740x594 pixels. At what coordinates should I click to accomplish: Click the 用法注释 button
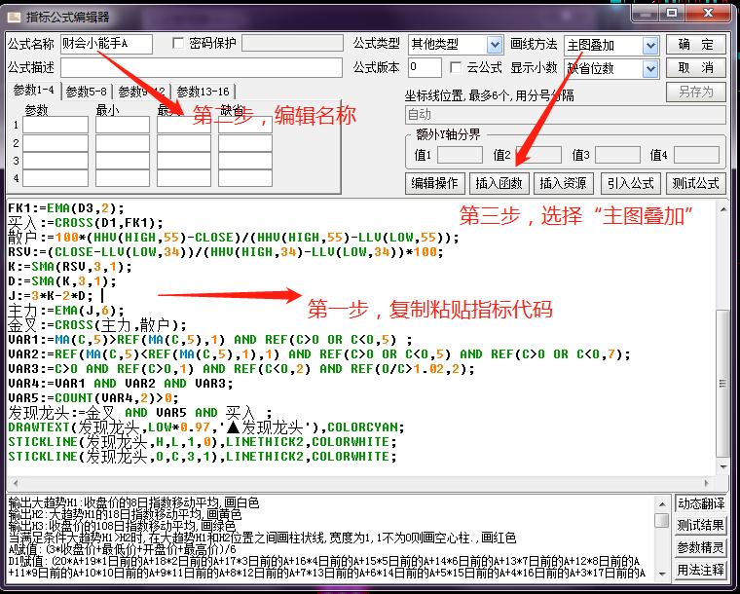(700, 570)
